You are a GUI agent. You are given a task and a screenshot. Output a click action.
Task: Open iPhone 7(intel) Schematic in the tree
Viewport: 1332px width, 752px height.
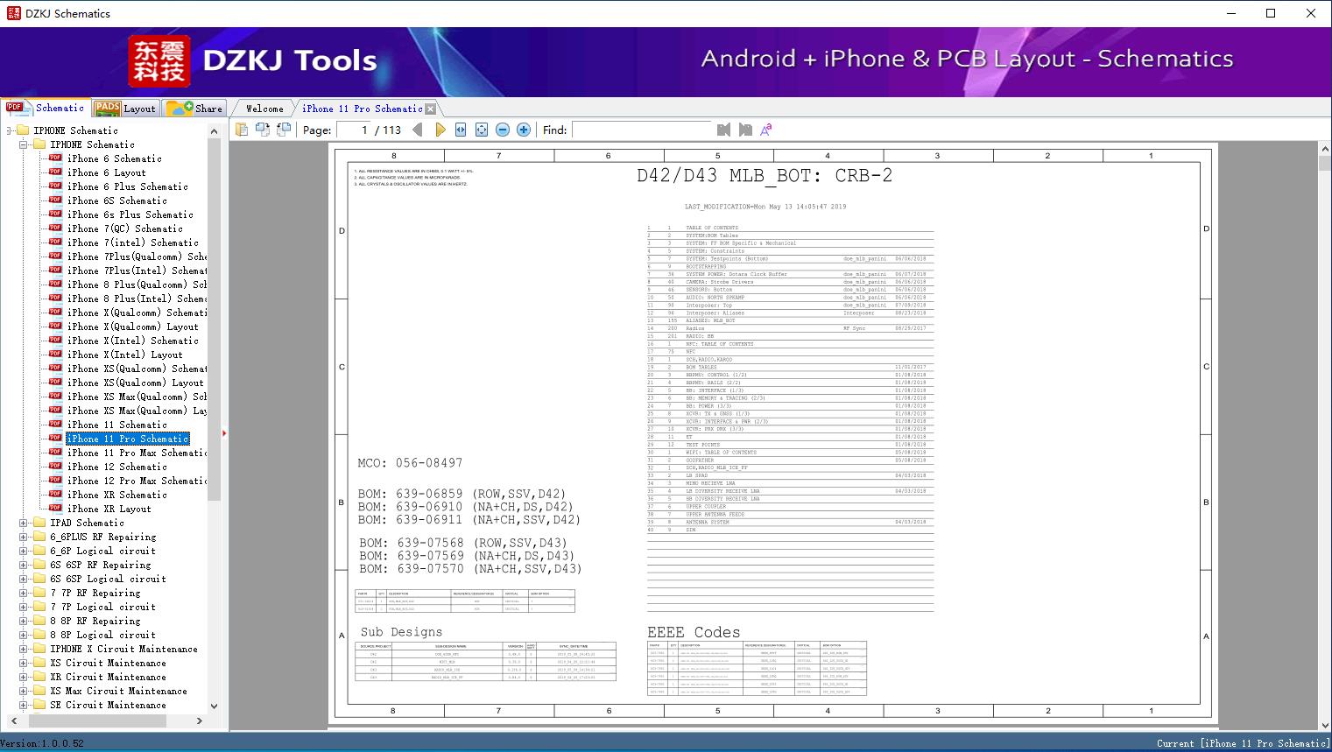[133, 242]
